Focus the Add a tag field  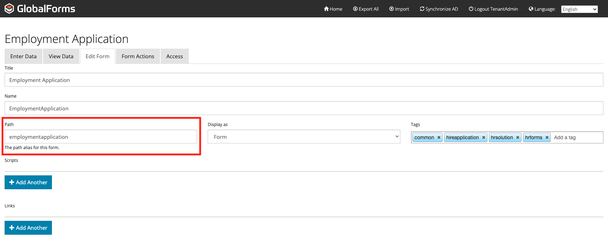[x=576, y=138]
